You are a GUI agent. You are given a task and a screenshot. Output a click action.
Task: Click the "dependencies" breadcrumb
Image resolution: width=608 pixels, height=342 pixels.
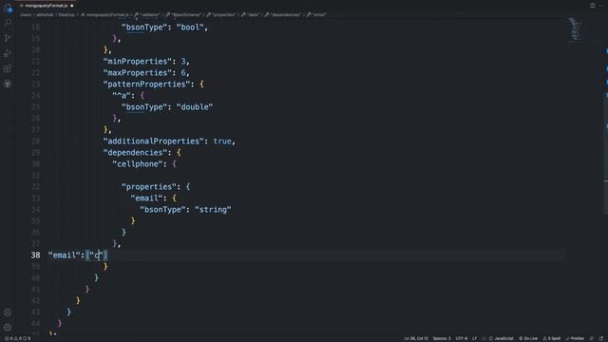(283, 15)
